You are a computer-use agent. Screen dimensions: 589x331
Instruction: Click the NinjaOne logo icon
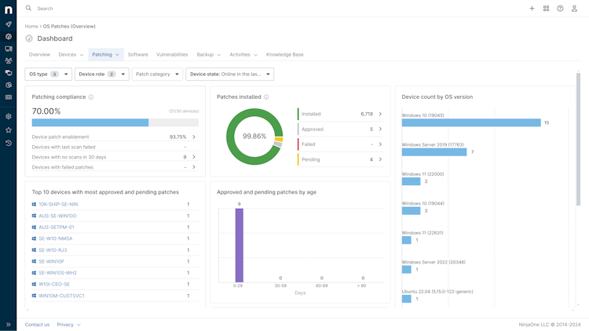(x=9, y=9)
